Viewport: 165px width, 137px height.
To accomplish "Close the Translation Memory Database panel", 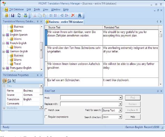I will pyautogui.click(x=41, y=22).
